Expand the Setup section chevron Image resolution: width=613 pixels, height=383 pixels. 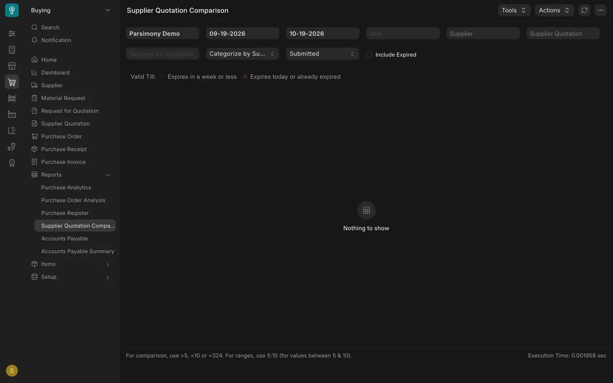[108, 277]
